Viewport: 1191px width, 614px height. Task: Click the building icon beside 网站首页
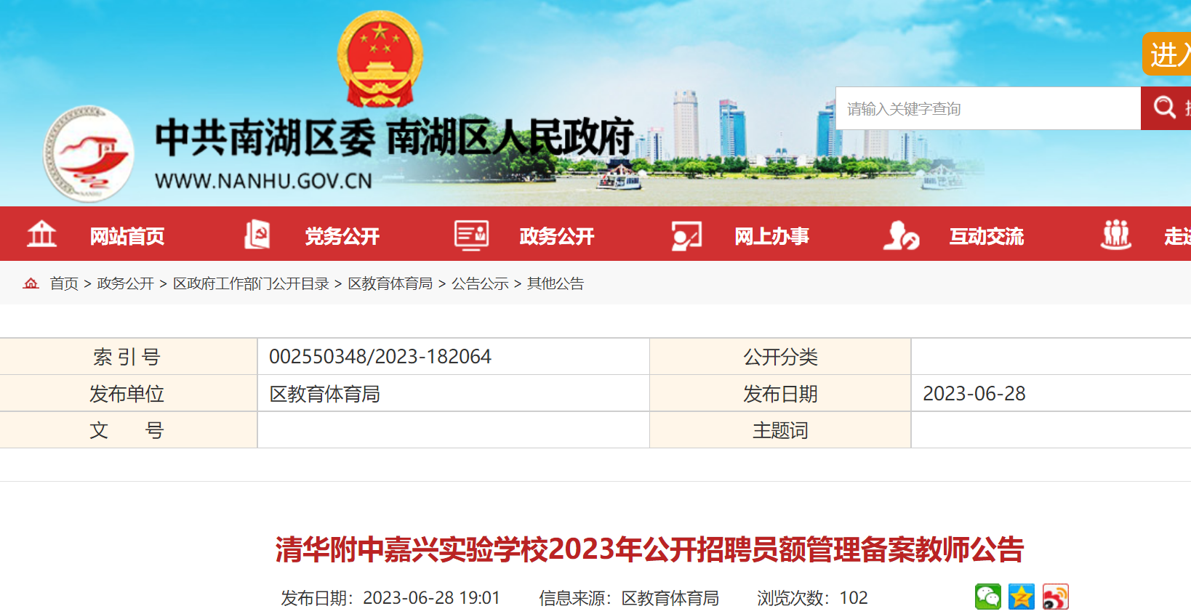tap(41, 235)
